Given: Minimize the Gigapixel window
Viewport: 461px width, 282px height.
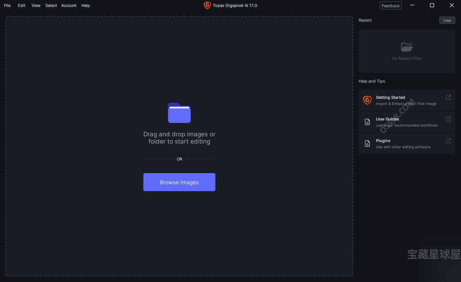Looking at the screenshot, I should click(x=412, y=5).
